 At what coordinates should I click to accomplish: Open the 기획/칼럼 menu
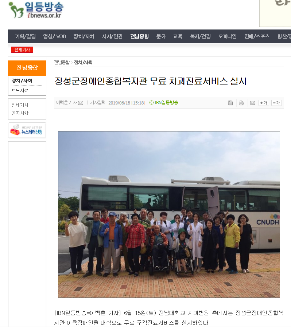tap(25, 36)
